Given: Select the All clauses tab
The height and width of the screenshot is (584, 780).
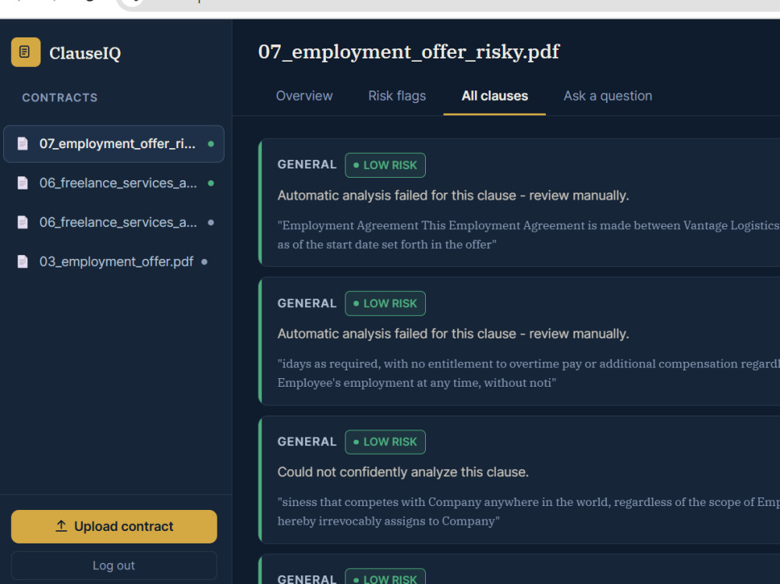Looking at the screenshot, I should pos(495,96).
